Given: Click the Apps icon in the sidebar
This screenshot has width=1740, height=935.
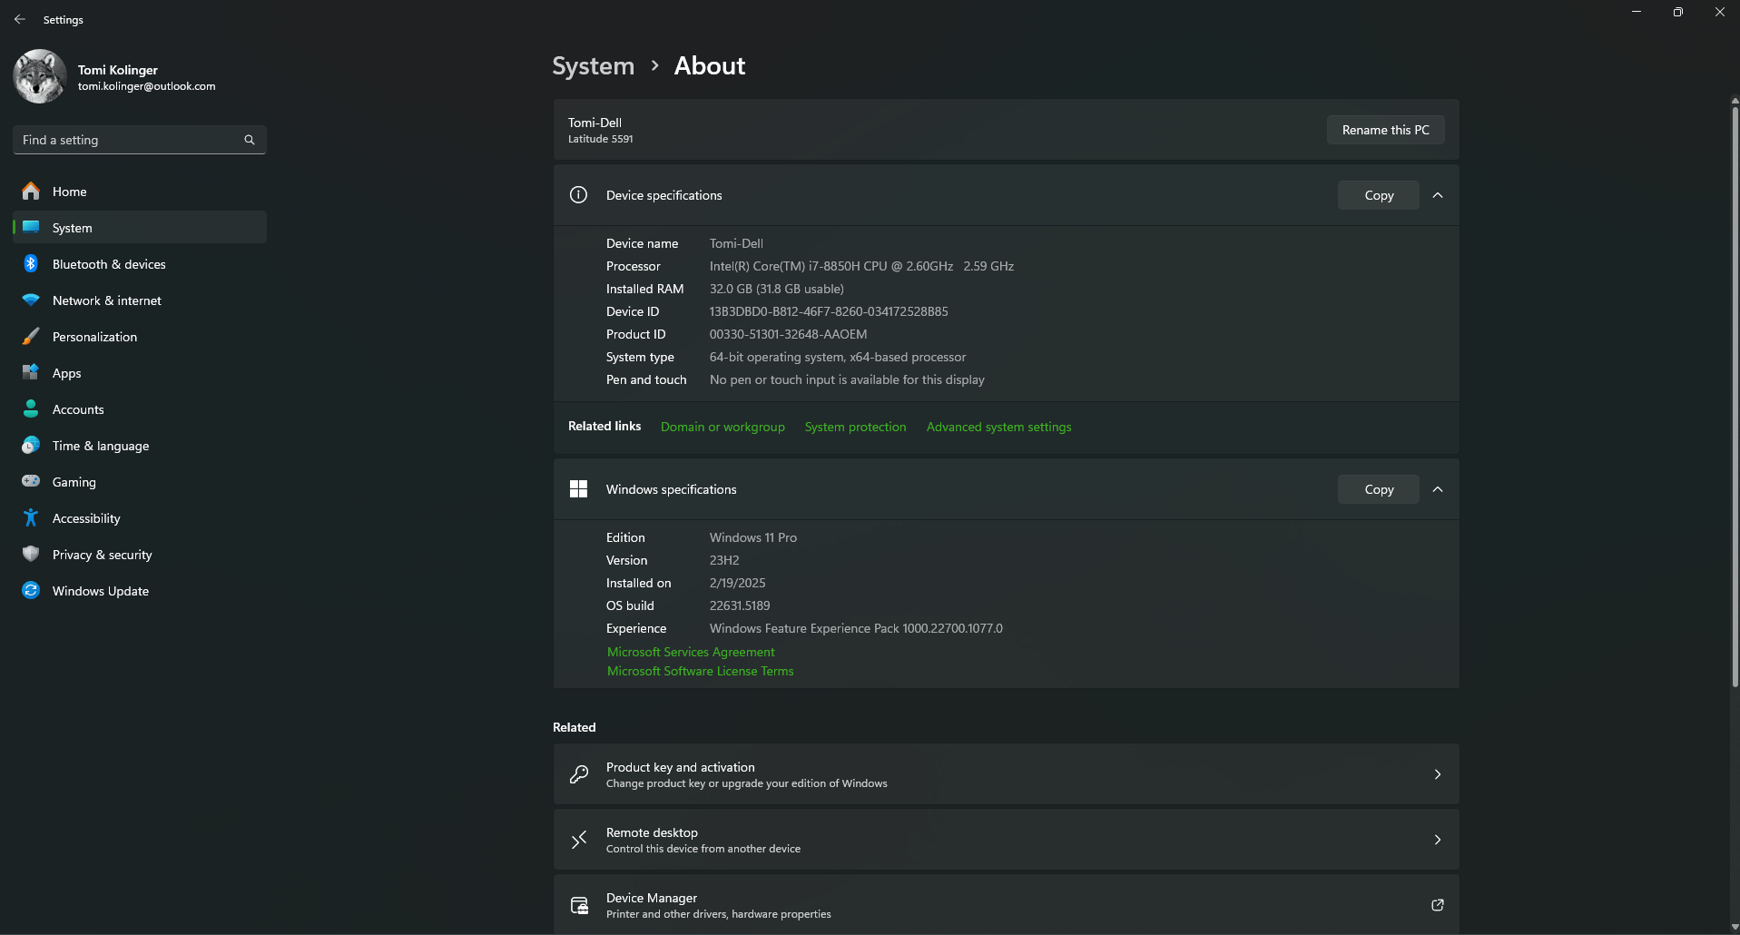Looking at the screenshot, I should point(31,372).
